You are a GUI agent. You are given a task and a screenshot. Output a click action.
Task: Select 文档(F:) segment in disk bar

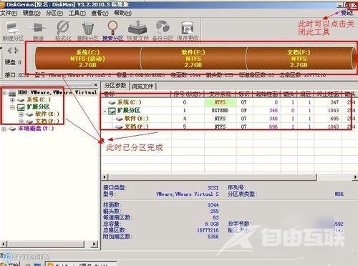[x=299, y=59]
